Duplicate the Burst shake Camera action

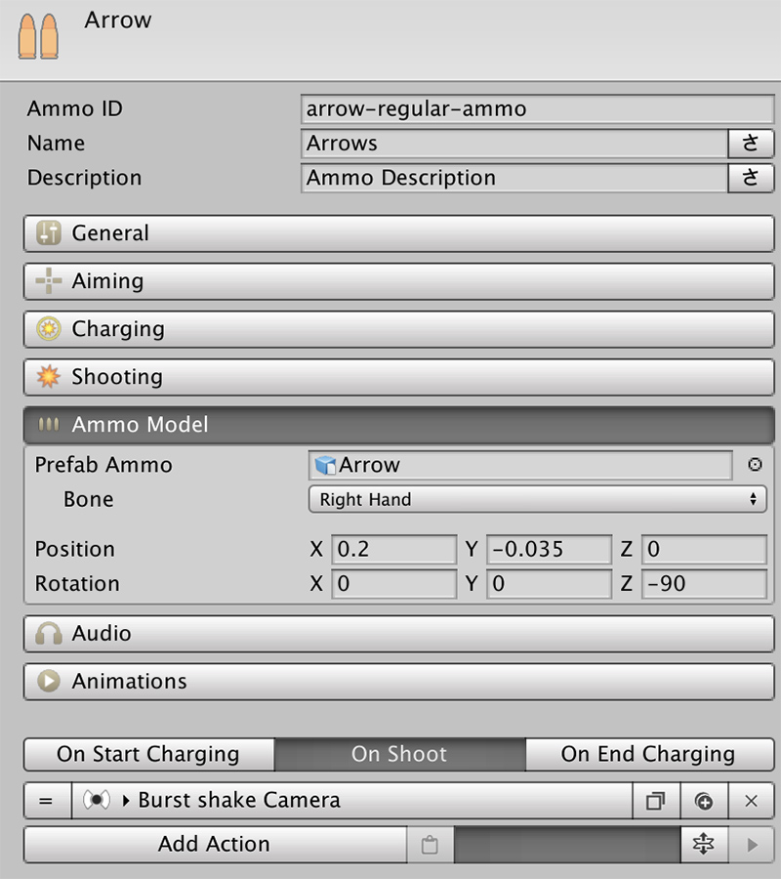[x=656, y=801]
